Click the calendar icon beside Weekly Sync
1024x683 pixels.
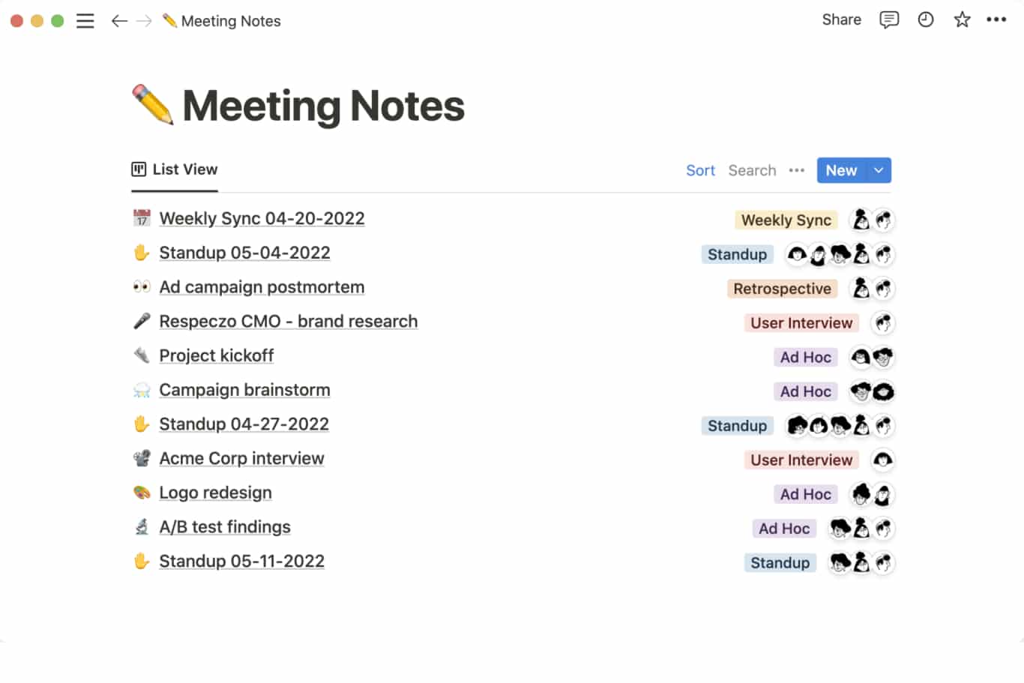[142, 218]
